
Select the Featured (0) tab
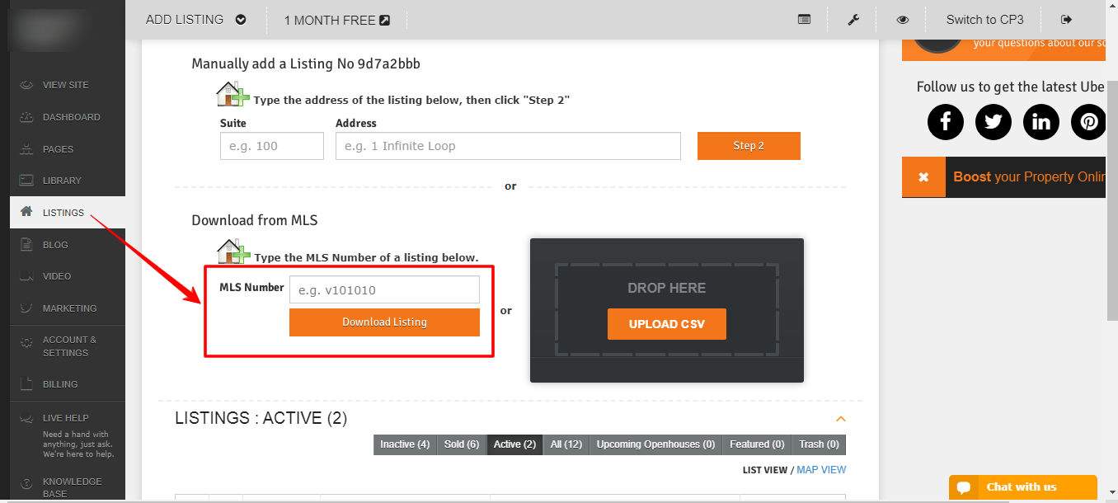757,444
